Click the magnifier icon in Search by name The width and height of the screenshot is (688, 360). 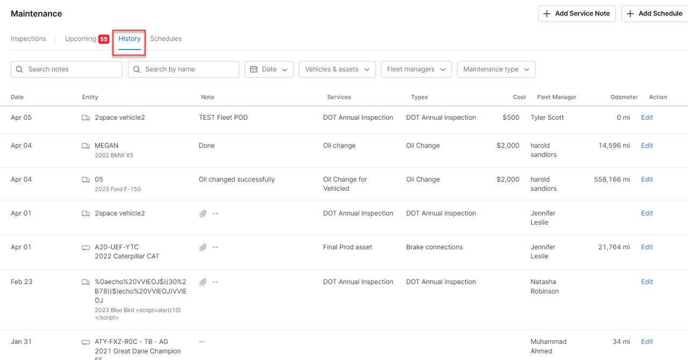[137, 69]
